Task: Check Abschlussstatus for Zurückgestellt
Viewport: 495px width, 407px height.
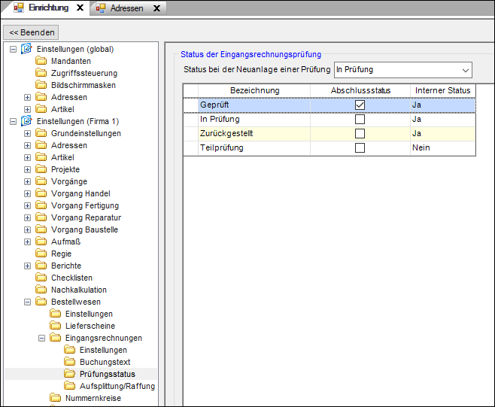Action: point(360,133)
